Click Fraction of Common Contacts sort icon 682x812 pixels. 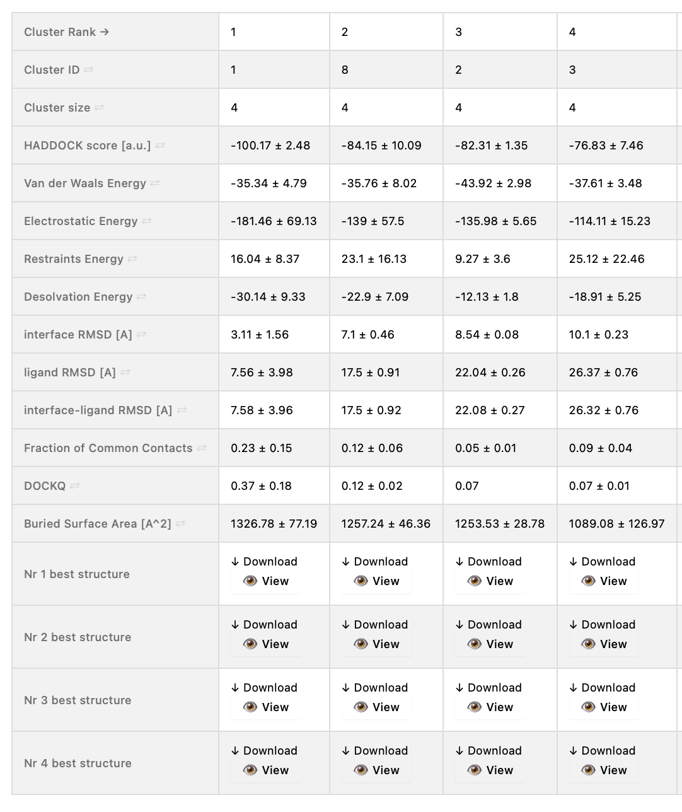(202, 448)
